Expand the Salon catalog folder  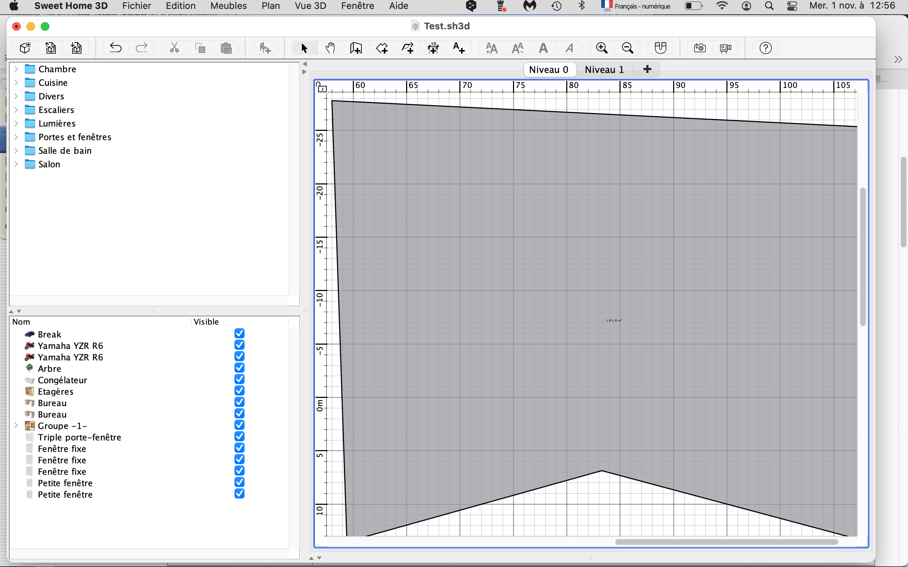coord(16,164)
